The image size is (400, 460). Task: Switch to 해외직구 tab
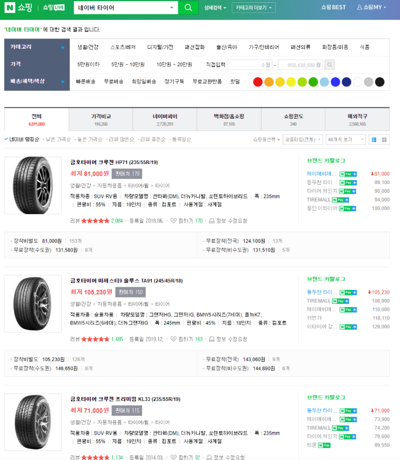tap(357, 120)
